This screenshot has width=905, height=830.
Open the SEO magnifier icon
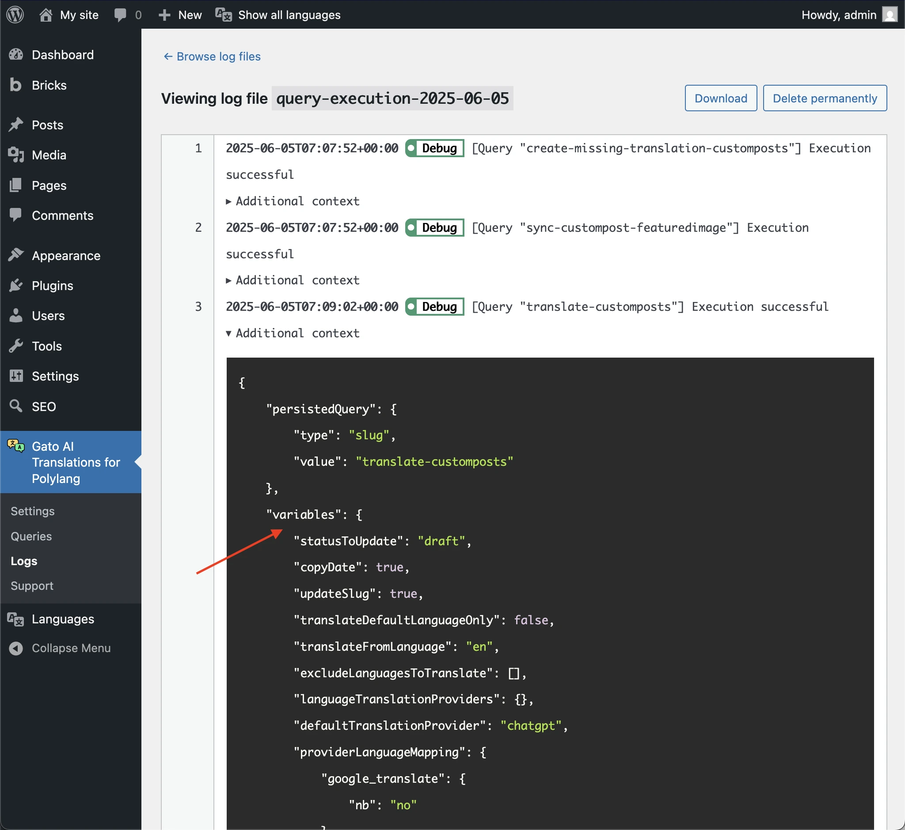tap(16, 406)
